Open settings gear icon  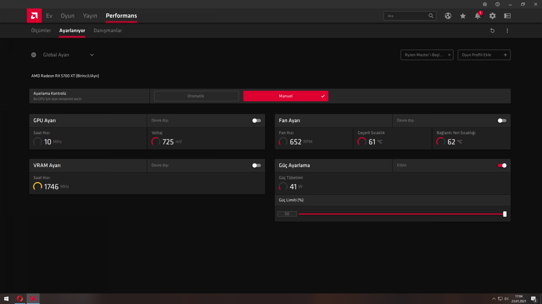coord(492,16)
